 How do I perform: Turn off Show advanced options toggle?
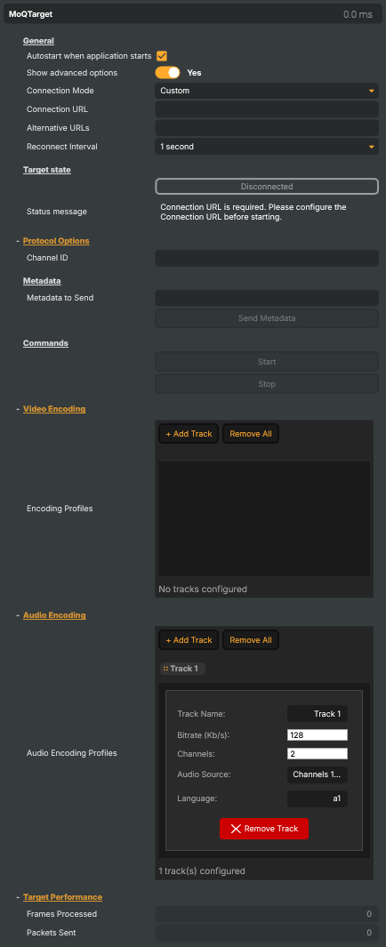[168, 73]
